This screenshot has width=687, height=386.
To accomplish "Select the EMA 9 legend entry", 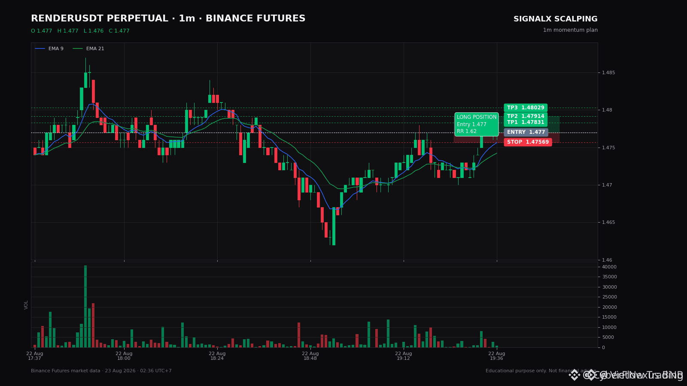I will [x=49, y=49].
